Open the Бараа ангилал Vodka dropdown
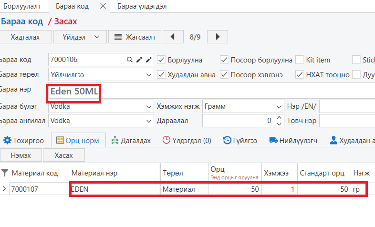The image size is (375, 227). tap(148, 121)
